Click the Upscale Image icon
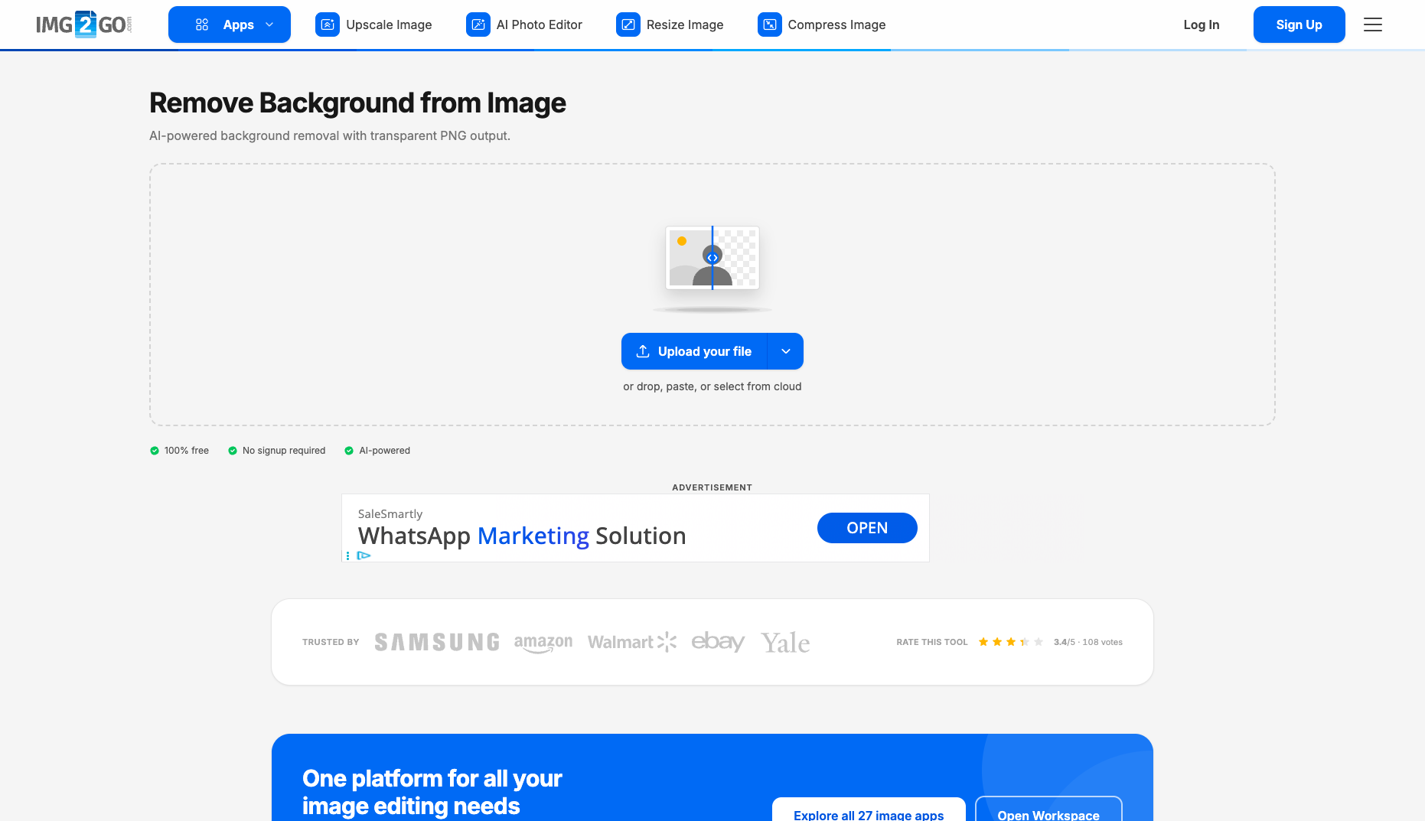 (x=328, y=24)
